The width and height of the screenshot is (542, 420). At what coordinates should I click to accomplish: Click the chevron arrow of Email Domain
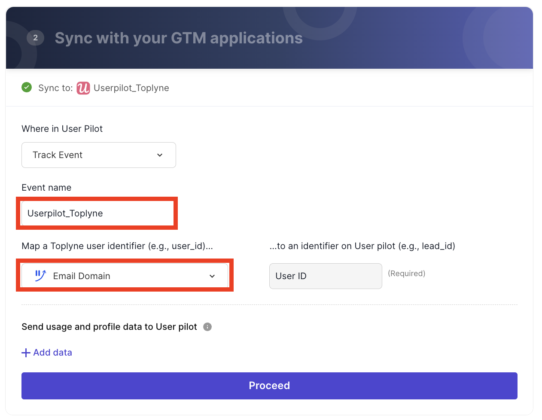[x=212, y=276]
